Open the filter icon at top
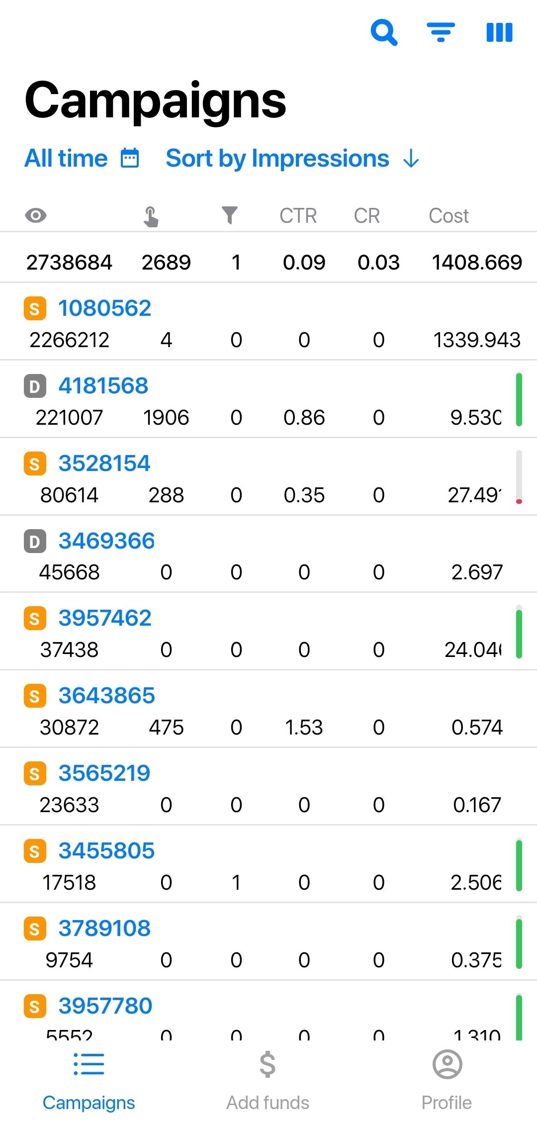 click(x=441, y=33)
